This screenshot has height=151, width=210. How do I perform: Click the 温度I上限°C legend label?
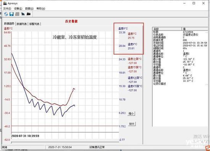(x=135, y=59)
